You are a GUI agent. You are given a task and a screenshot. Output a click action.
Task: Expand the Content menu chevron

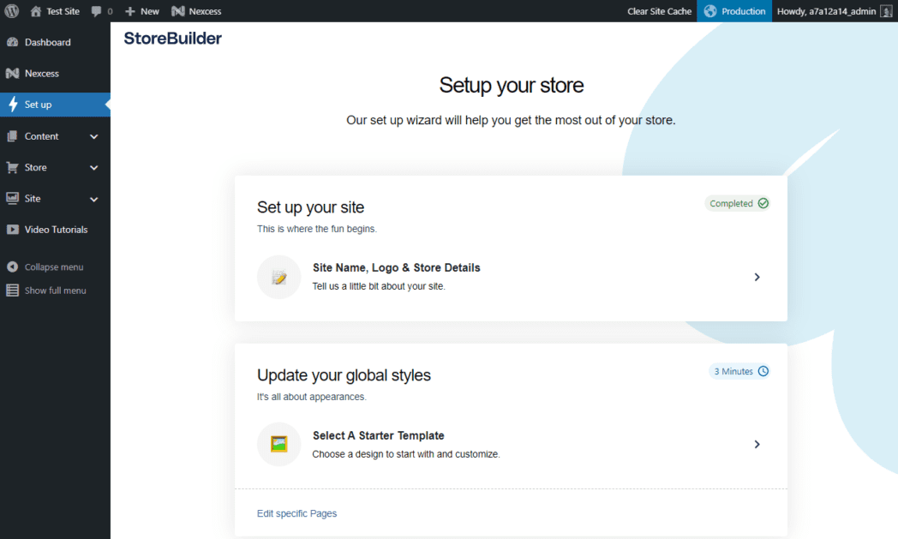tap(94, 137)
